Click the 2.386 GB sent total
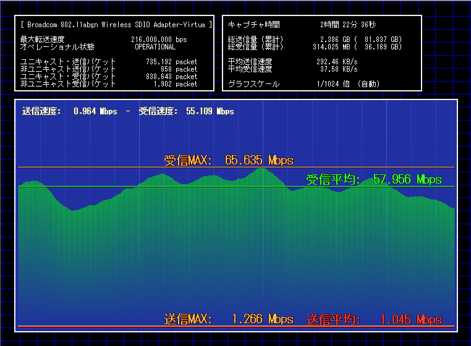This screenshot has height=346, width=471. pyautogui.click(x=335, y=40)
